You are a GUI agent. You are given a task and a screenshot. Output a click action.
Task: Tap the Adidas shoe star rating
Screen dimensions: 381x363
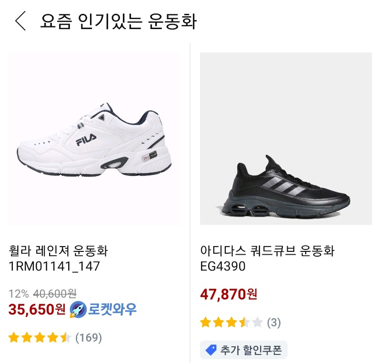pos(231,323)
